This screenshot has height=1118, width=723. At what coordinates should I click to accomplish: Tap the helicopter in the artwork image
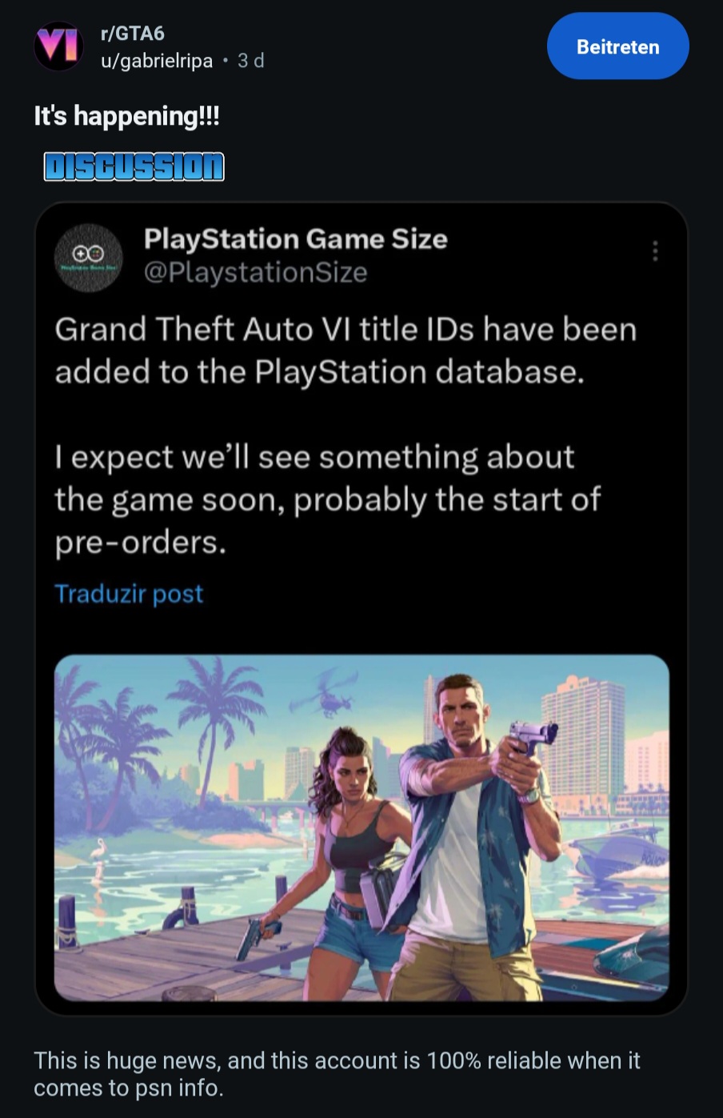coord(326,695)
